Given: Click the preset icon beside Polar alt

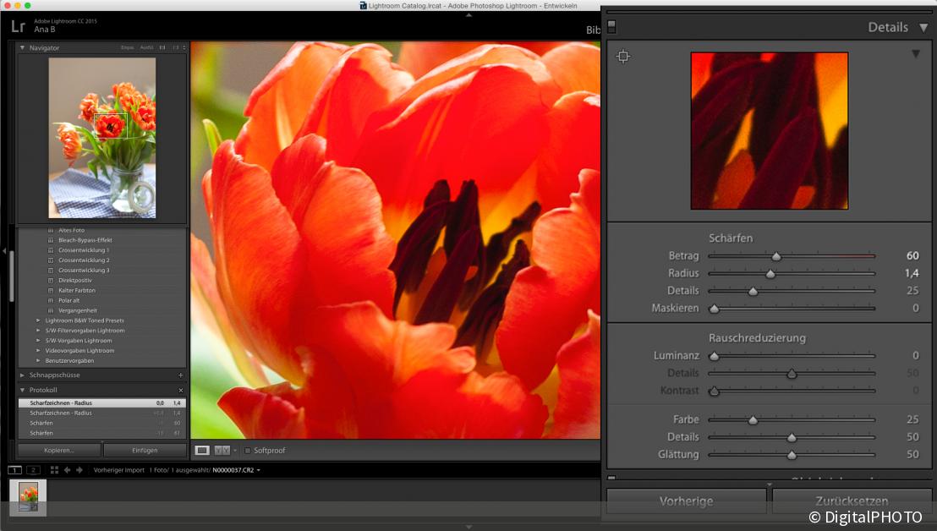Looking at the screenshot, I should pos(51,300).
